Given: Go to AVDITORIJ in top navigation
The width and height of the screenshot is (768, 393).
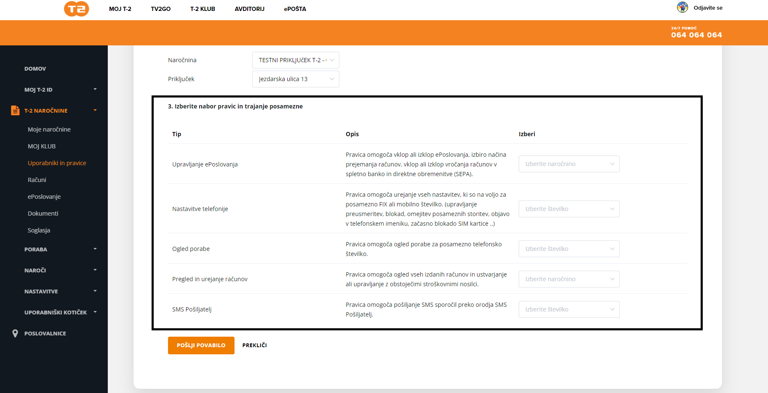Looking at the screenshot, I should coord(249,9).
